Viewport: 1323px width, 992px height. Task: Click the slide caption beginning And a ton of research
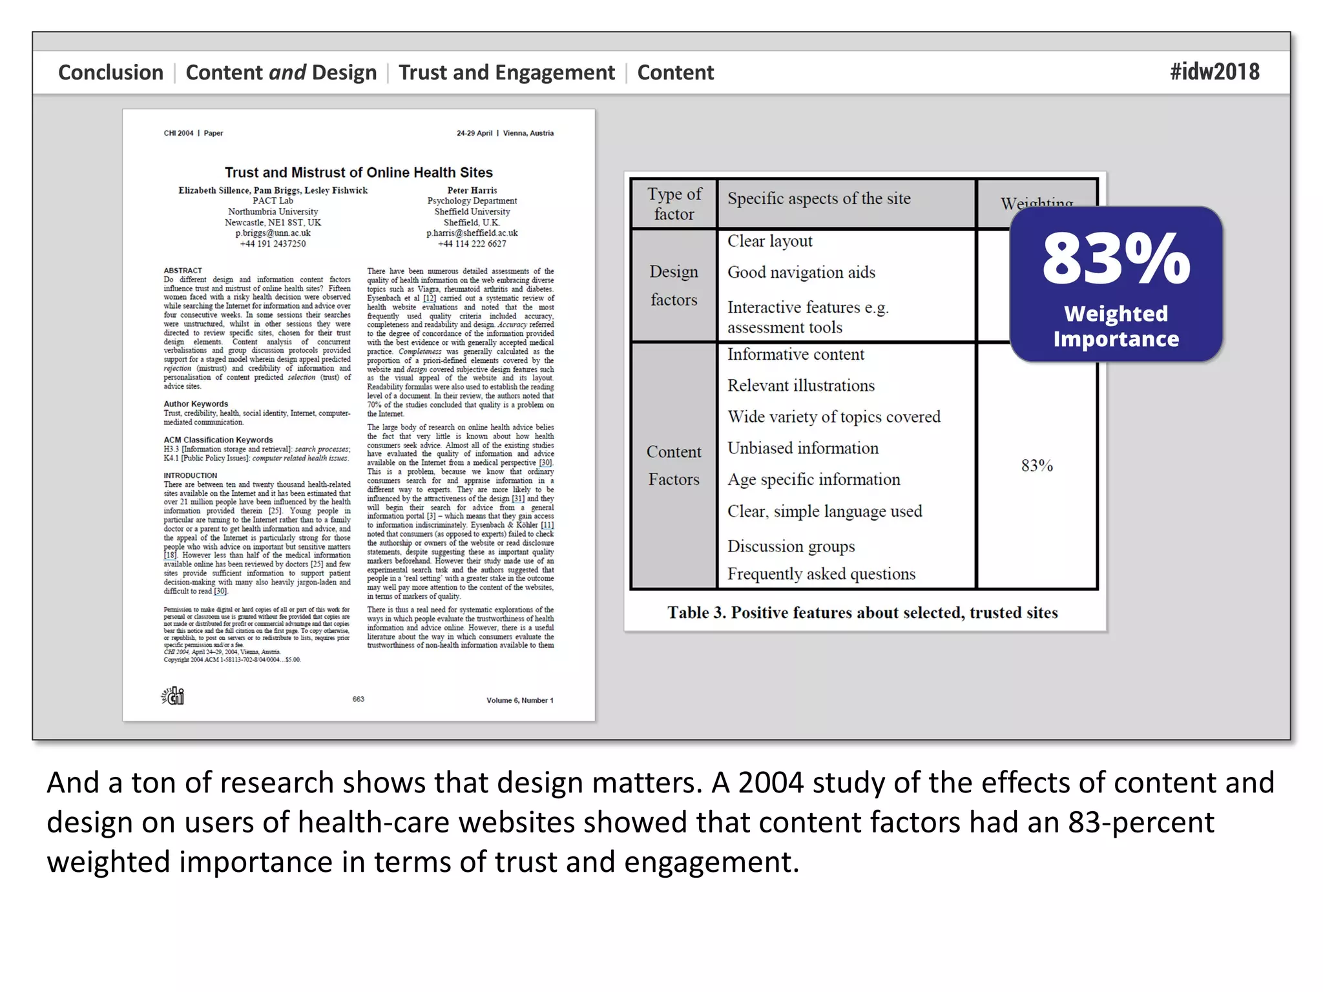click(661, 822)
